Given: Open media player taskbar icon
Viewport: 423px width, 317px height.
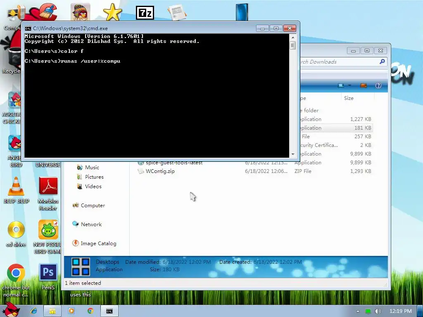Looking at the screenshot, I should pyautogui.click(x=71, y=311).
